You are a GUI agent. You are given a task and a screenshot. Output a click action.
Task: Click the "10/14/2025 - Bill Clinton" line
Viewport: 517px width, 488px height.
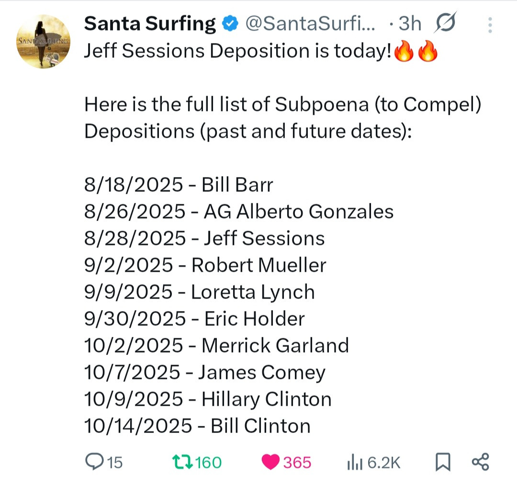point(197,426)
